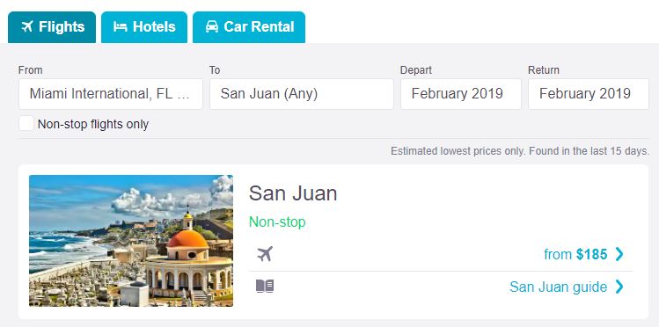The height and width of the screenshot is (327, 659).
Task: Select the Flights tab label
Action: click(x=62, y=27)
